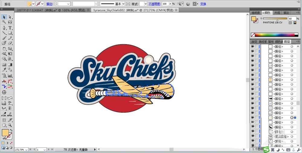Switch to the 属性 panel tab

coord(271,42)
